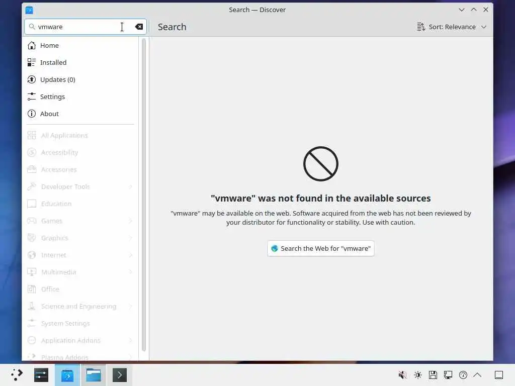This screenshot has width=515, height=386.
Task: Maximize the Discover window
Action: pos(474,10)
